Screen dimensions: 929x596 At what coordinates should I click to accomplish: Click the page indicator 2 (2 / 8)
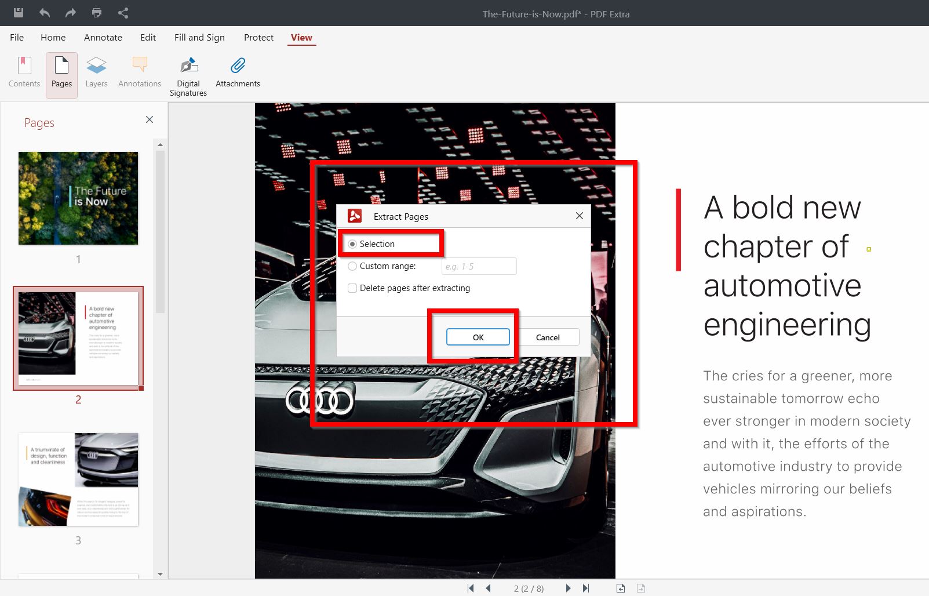click(x=529, y=588)
